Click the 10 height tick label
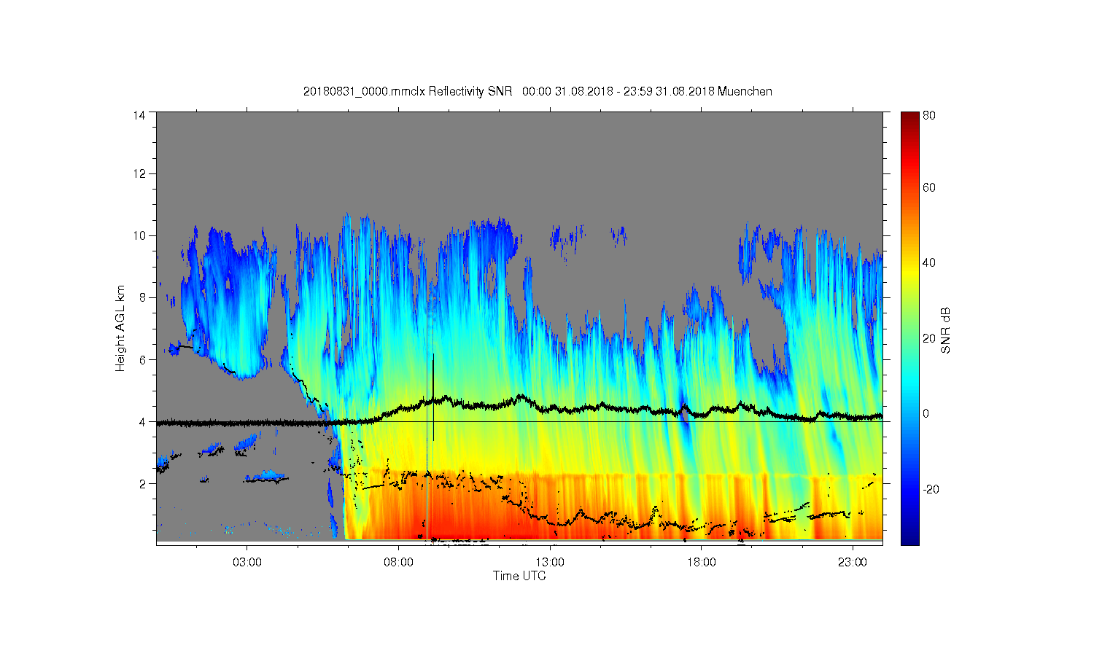 tap(139, 235)
